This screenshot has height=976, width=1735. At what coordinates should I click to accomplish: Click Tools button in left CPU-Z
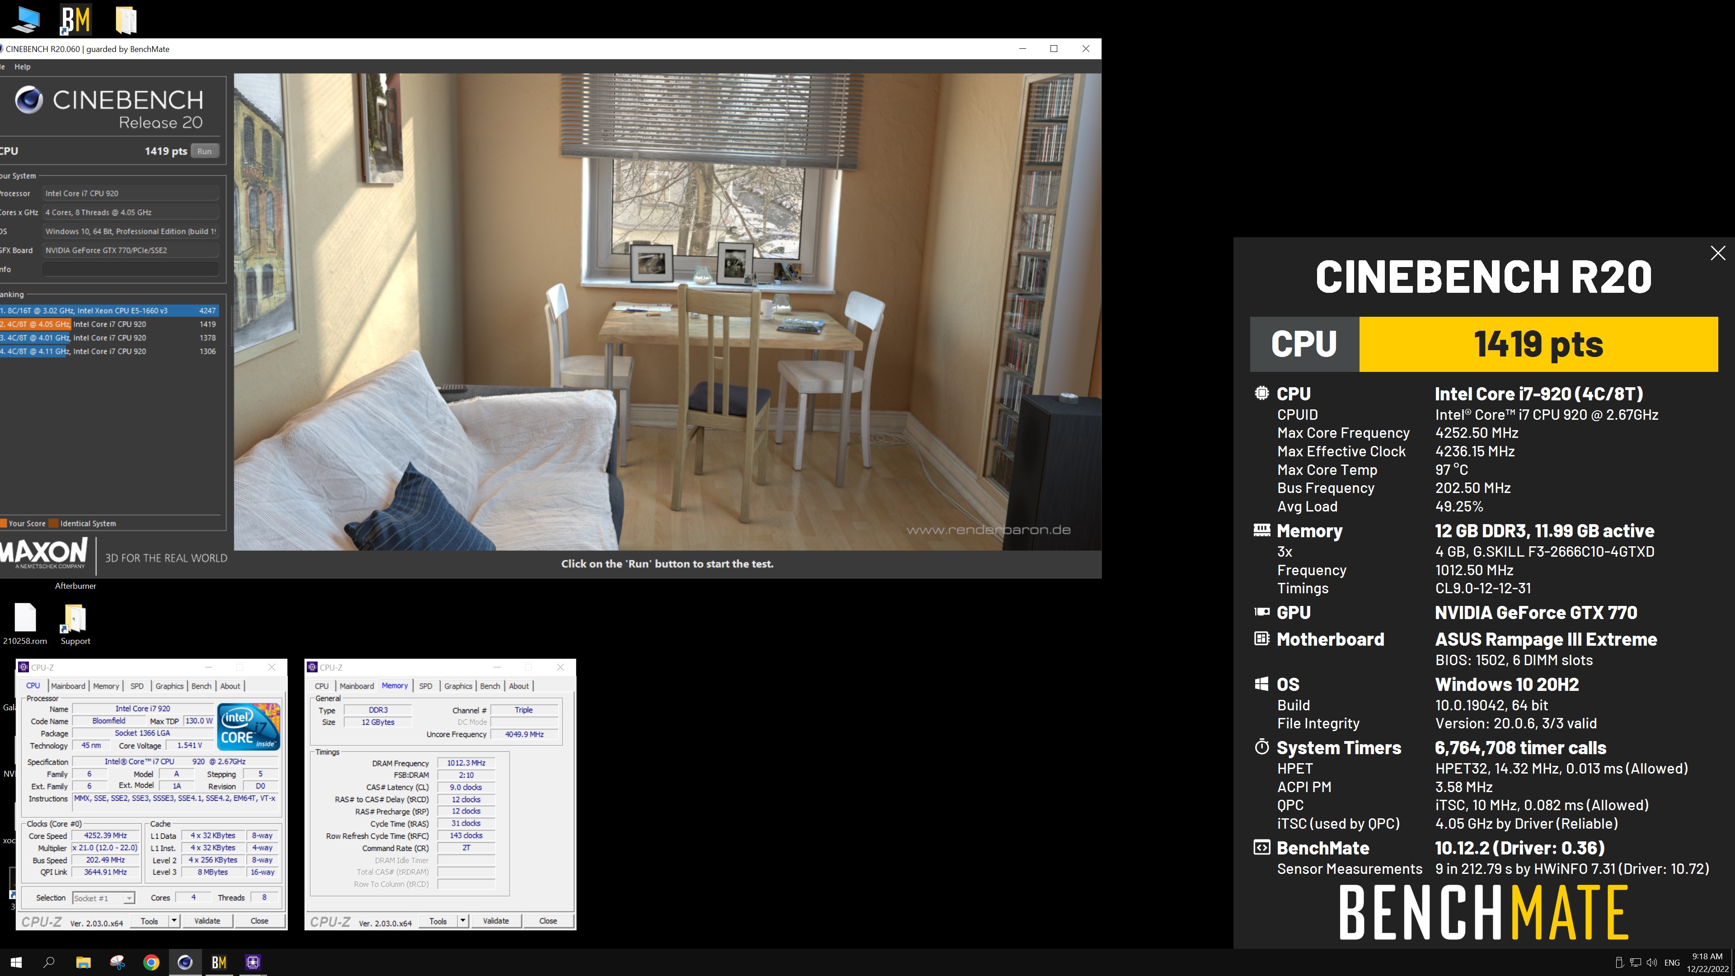pos(150,921)
